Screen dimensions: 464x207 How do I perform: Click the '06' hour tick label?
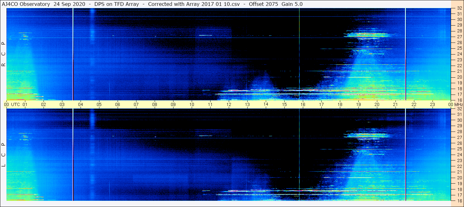point(118,104)
